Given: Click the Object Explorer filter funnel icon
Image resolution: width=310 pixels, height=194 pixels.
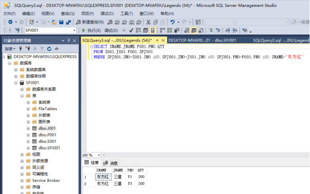Looking at the screenshot, I should [42, 49].
